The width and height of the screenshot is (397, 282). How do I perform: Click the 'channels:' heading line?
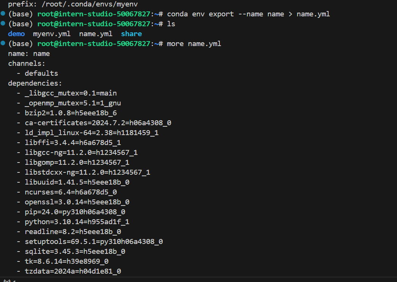click(x=27, y=63)
